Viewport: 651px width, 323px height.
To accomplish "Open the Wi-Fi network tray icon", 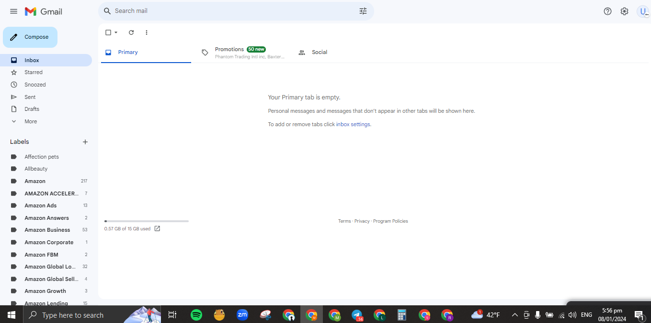I will [x=561, y=315].
